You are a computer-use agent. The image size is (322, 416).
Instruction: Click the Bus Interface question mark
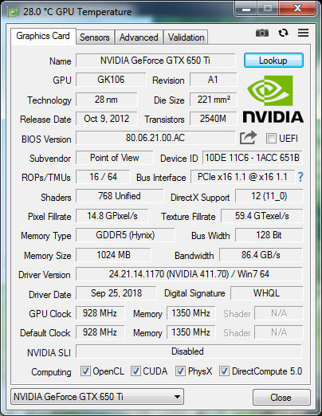point(300,177)
